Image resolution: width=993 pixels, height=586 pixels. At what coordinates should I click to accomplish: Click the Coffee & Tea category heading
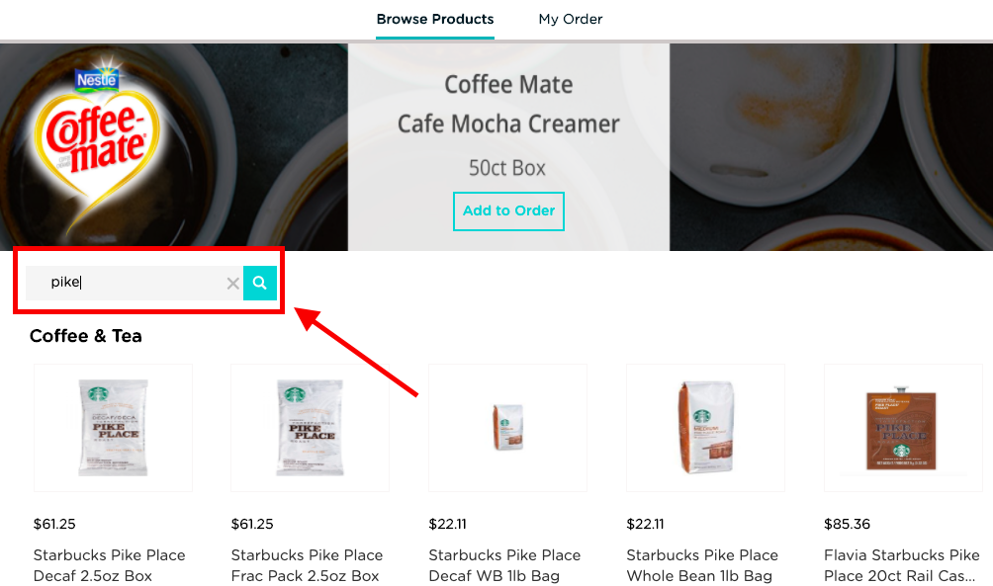coord(85,336)
